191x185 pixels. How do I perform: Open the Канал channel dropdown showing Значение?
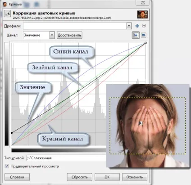point(39,35)
